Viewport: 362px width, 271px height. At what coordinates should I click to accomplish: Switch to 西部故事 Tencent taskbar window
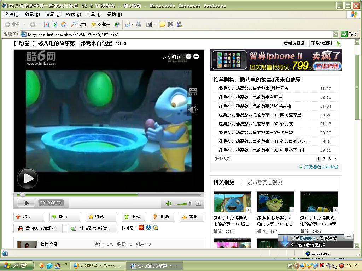(98, 266)
